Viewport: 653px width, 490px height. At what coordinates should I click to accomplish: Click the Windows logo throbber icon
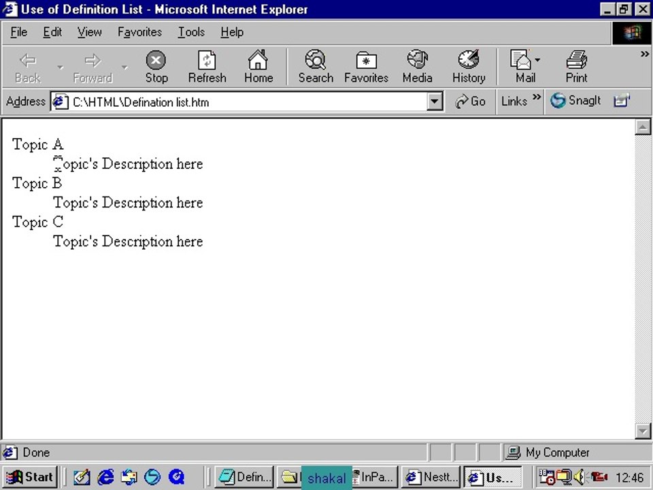click(632, 33)
